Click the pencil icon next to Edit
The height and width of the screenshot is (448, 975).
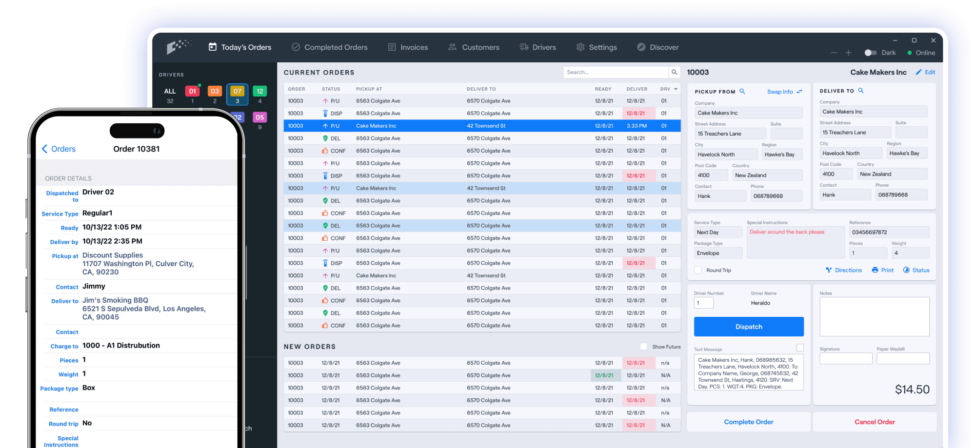click(919, 72)
